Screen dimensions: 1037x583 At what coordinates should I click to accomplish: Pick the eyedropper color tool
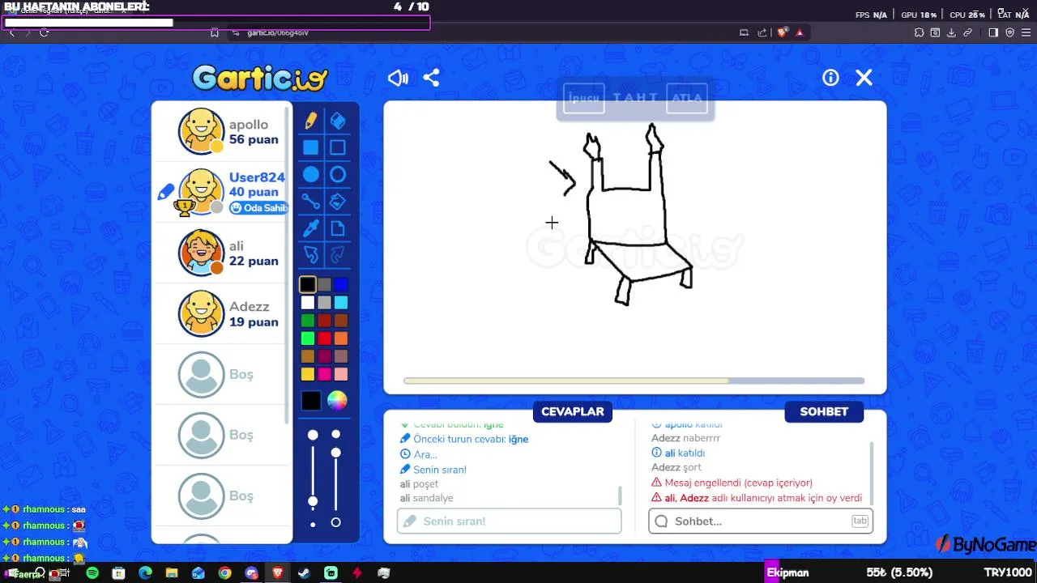tap(311, 228)
